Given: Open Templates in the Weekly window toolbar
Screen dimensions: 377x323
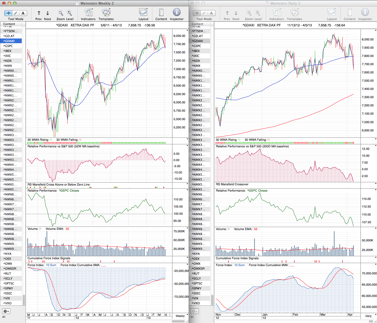Looking at the screenshot, I should [x=106, y=12].
